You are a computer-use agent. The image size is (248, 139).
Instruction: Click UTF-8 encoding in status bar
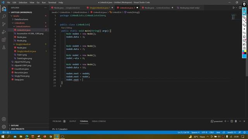(204, 132)
